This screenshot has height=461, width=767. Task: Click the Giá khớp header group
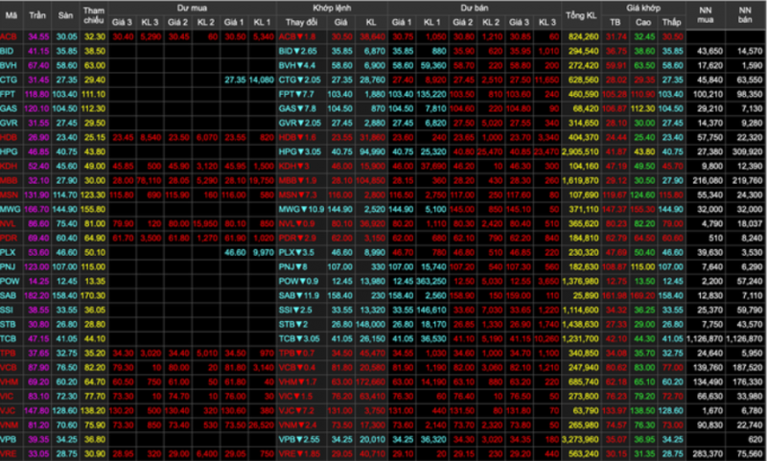tap(639, 7)
